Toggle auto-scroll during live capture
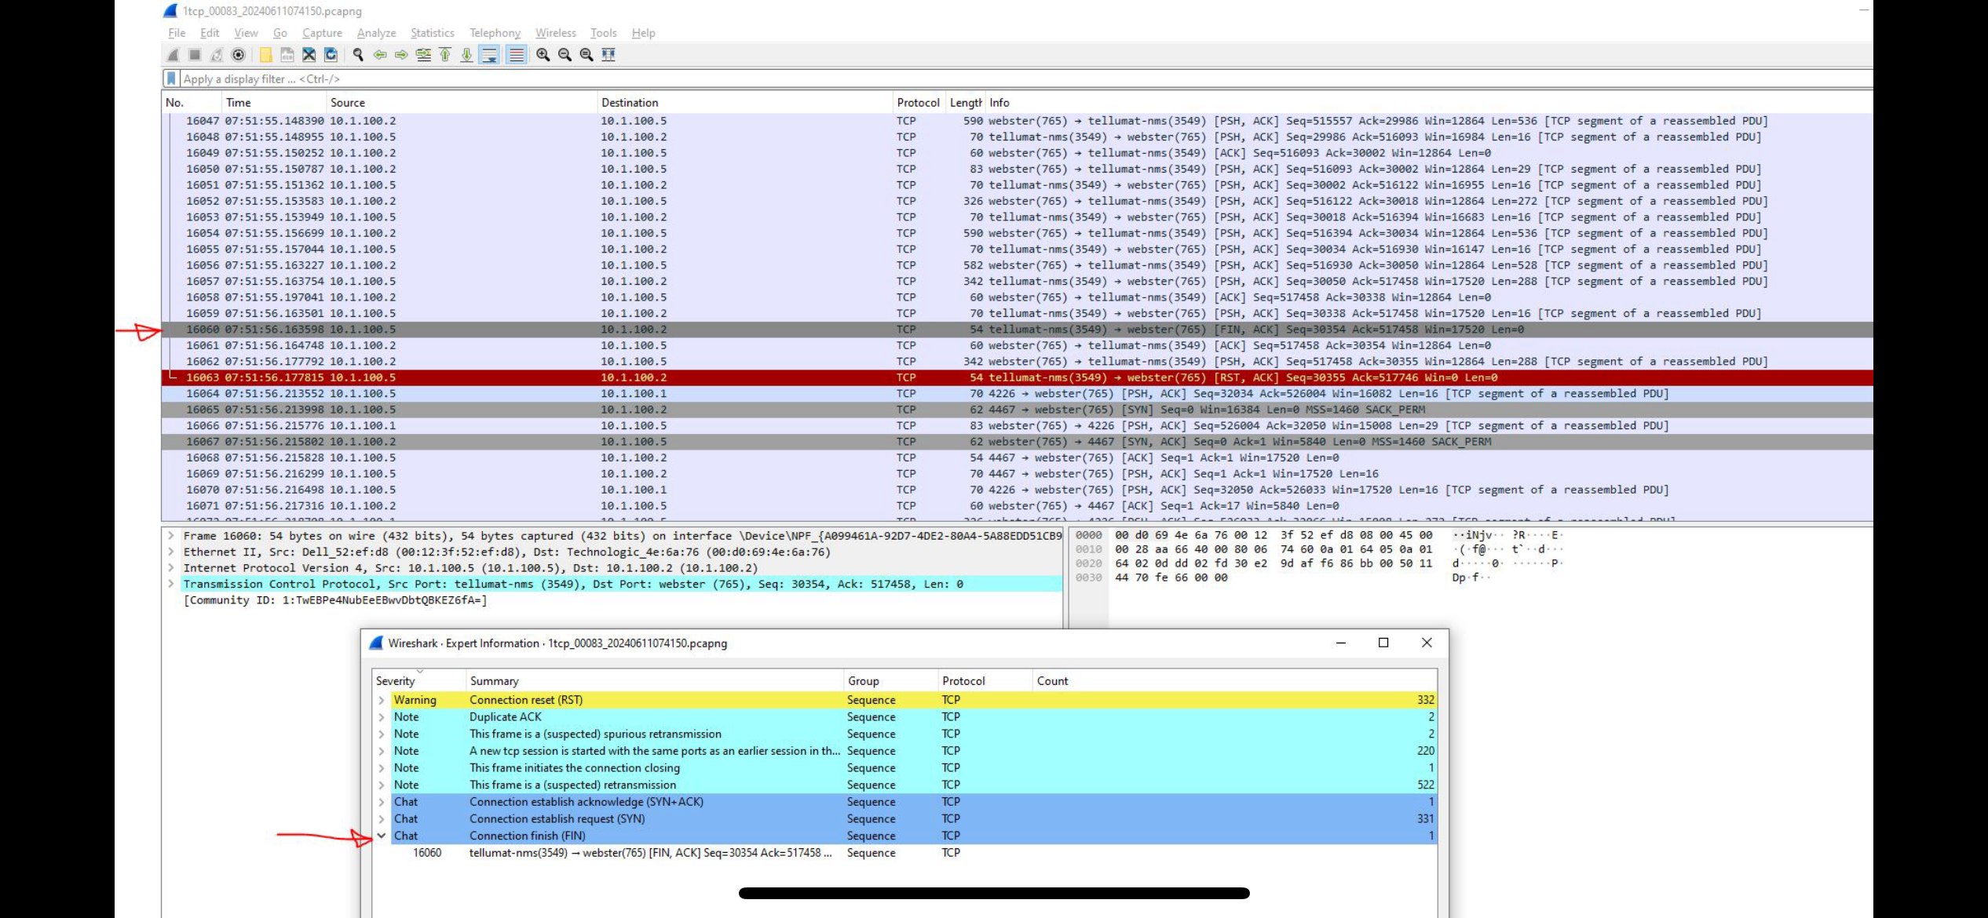The image size is (1988, 918). pos(489,55)
